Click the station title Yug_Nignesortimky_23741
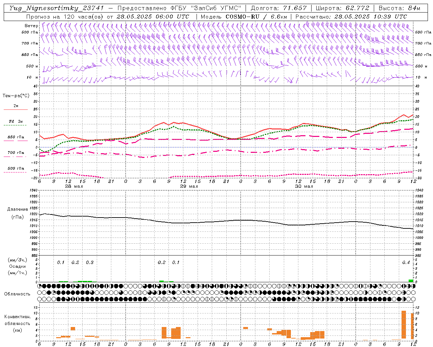 57,8
